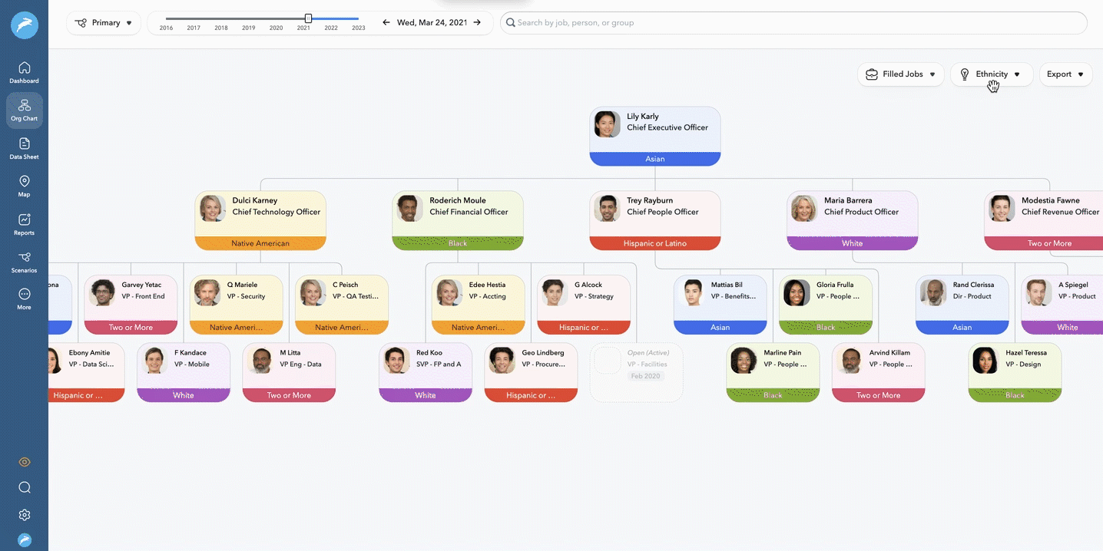Image resolution: width=1103 pixels, height=551 pixels.
Task: Open Settings via the gear icon
Action: (24, 514)
